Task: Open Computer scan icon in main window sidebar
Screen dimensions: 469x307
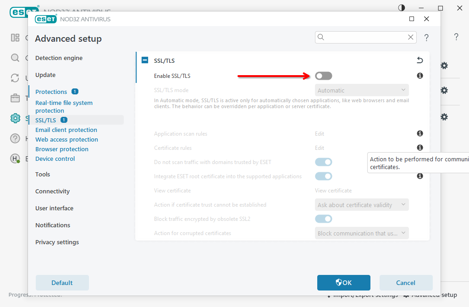Action: pyautogui.click(x=15, y=58)
